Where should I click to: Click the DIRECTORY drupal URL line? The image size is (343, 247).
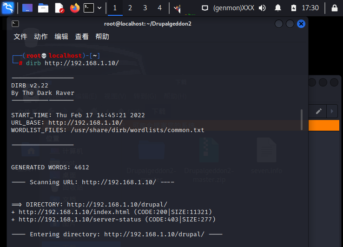pyautogui.click(x=90, y=205)
